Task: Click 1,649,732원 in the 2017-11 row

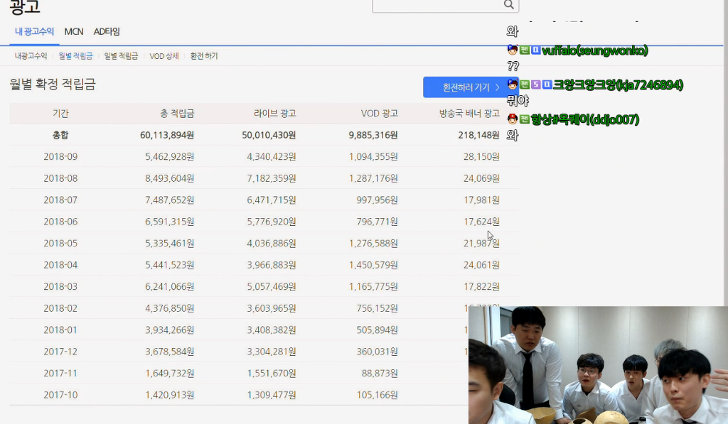Action: 169,373
